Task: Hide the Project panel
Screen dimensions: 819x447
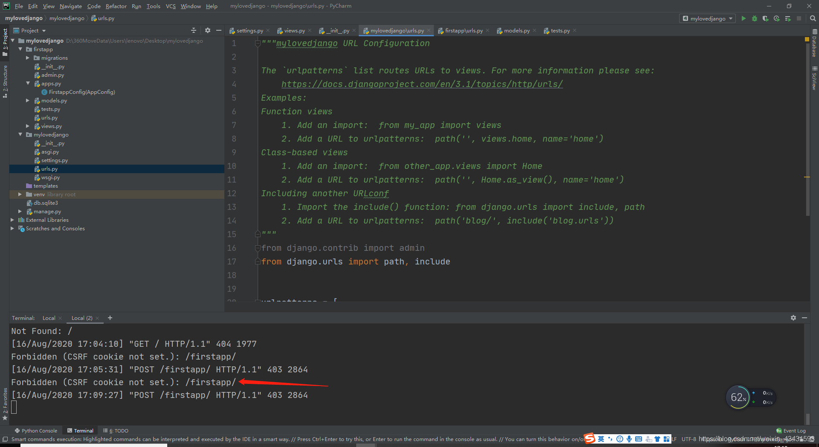Action: (x=219, y=30)
